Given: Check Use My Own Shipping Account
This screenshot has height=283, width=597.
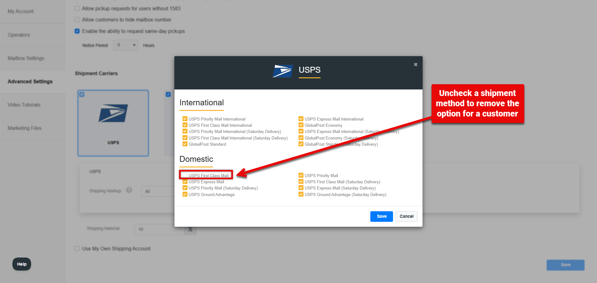Looking at the screenshot, I should 77,249.
